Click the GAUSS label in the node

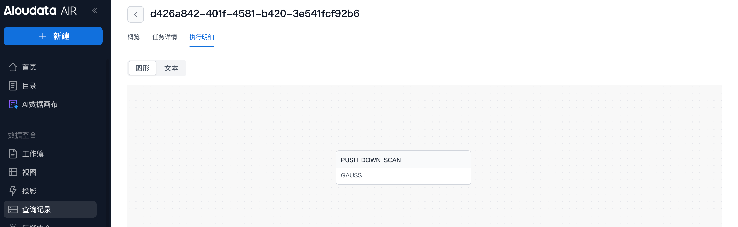point(351,175)
